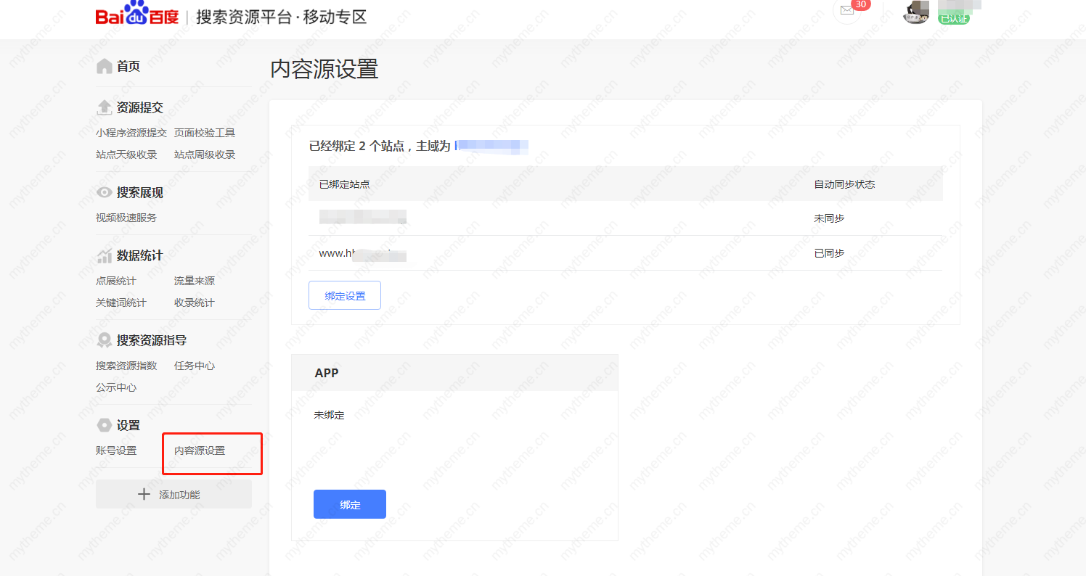Click the 绑定设置 button
Image resolution: width=1086 pixels, height=576 pixels.
pos(345,295)
